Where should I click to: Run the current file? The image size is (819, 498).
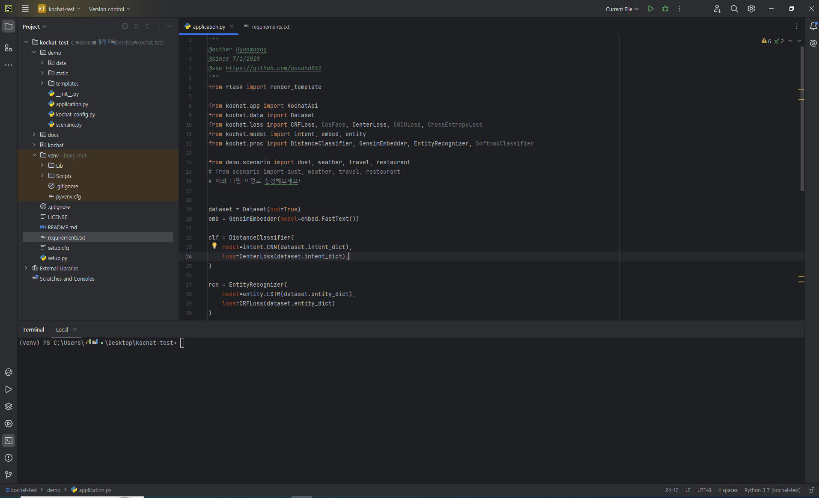[651, 9]
